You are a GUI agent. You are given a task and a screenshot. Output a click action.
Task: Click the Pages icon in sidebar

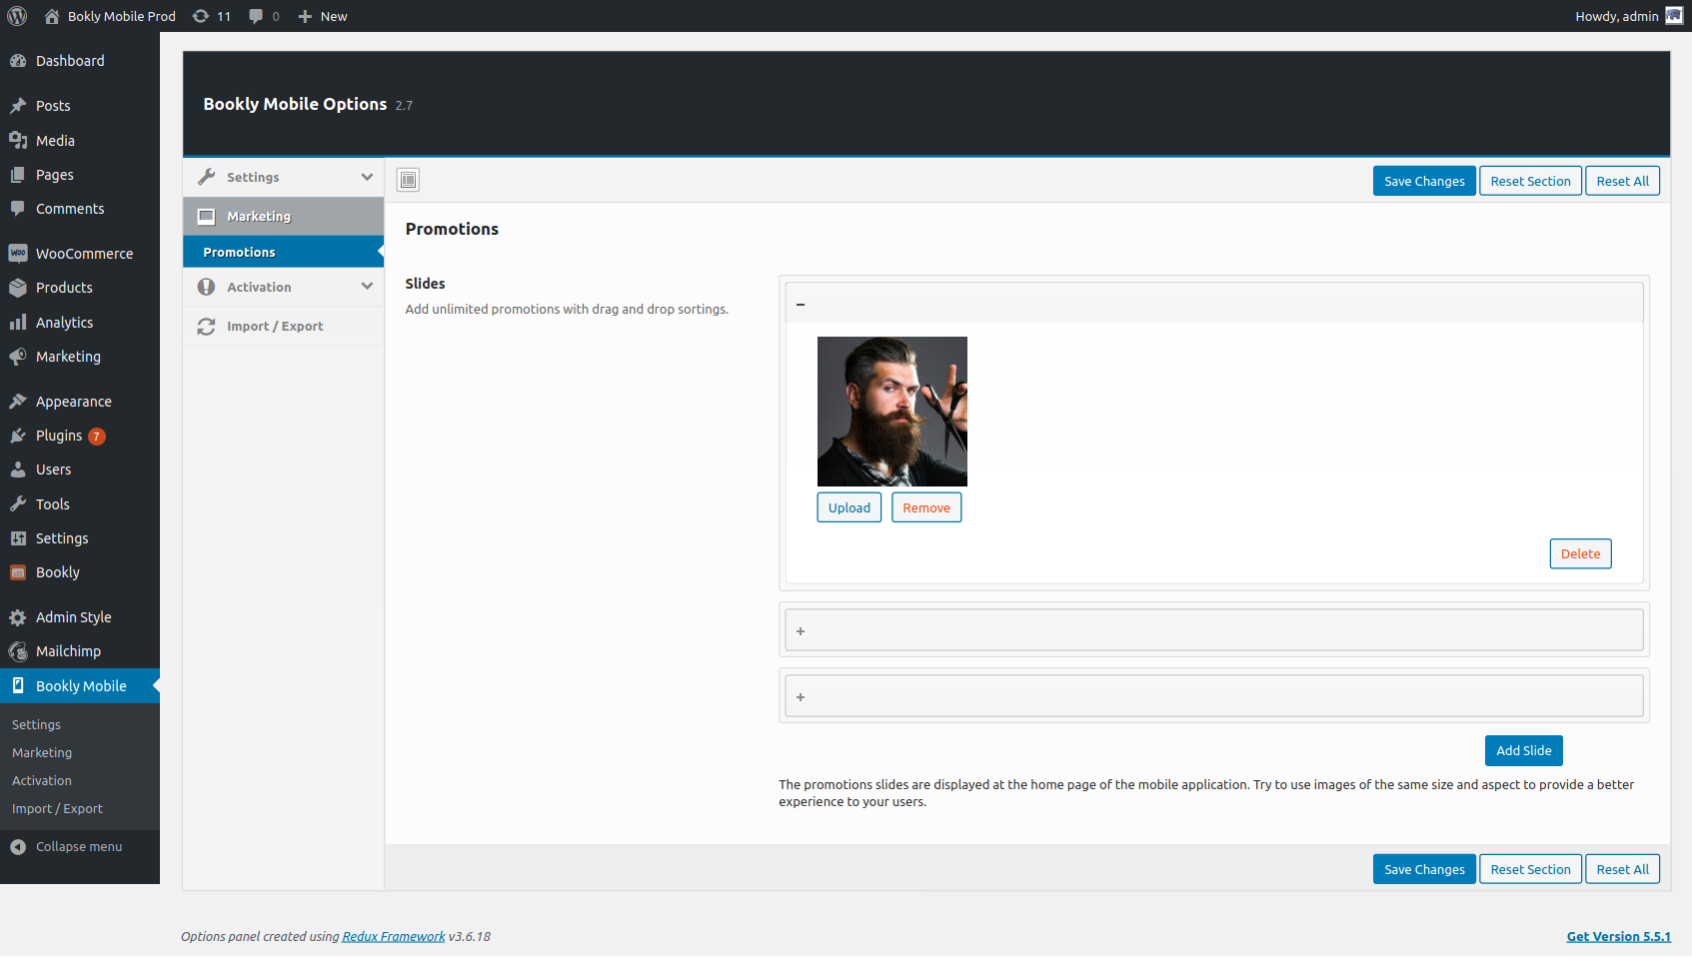18,175
